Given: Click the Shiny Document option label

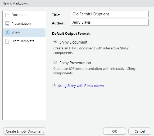Looking at the screenshot, I should tap(73, 42).
